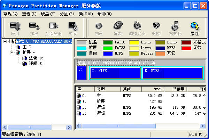Collapse the 磁盘 0 tree node

coord(5,41)
